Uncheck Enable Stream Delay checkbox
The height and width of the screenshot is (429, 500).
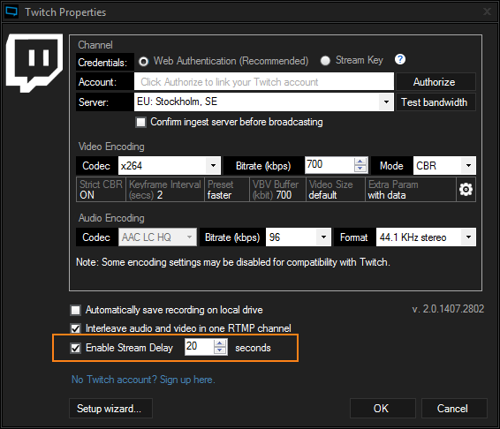(x=76, y=348)
